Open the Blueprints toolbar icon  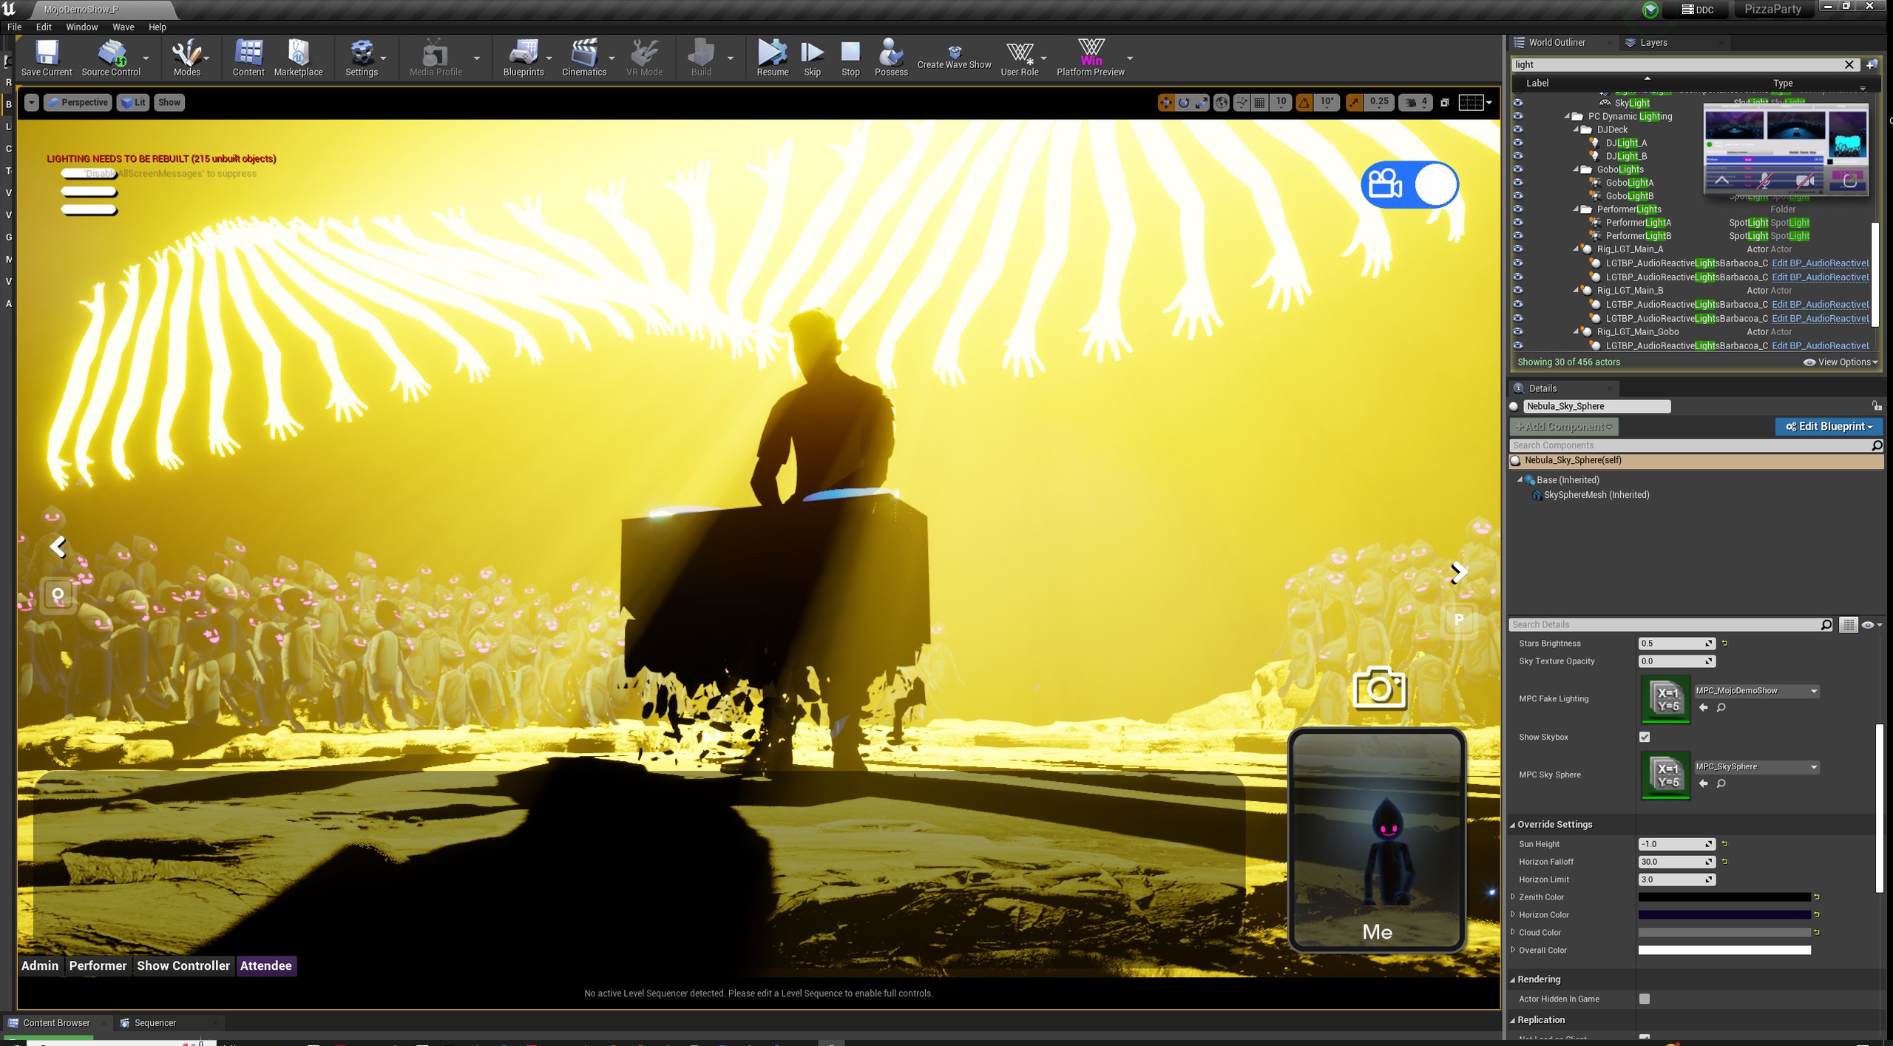click(x=524, y=58)
